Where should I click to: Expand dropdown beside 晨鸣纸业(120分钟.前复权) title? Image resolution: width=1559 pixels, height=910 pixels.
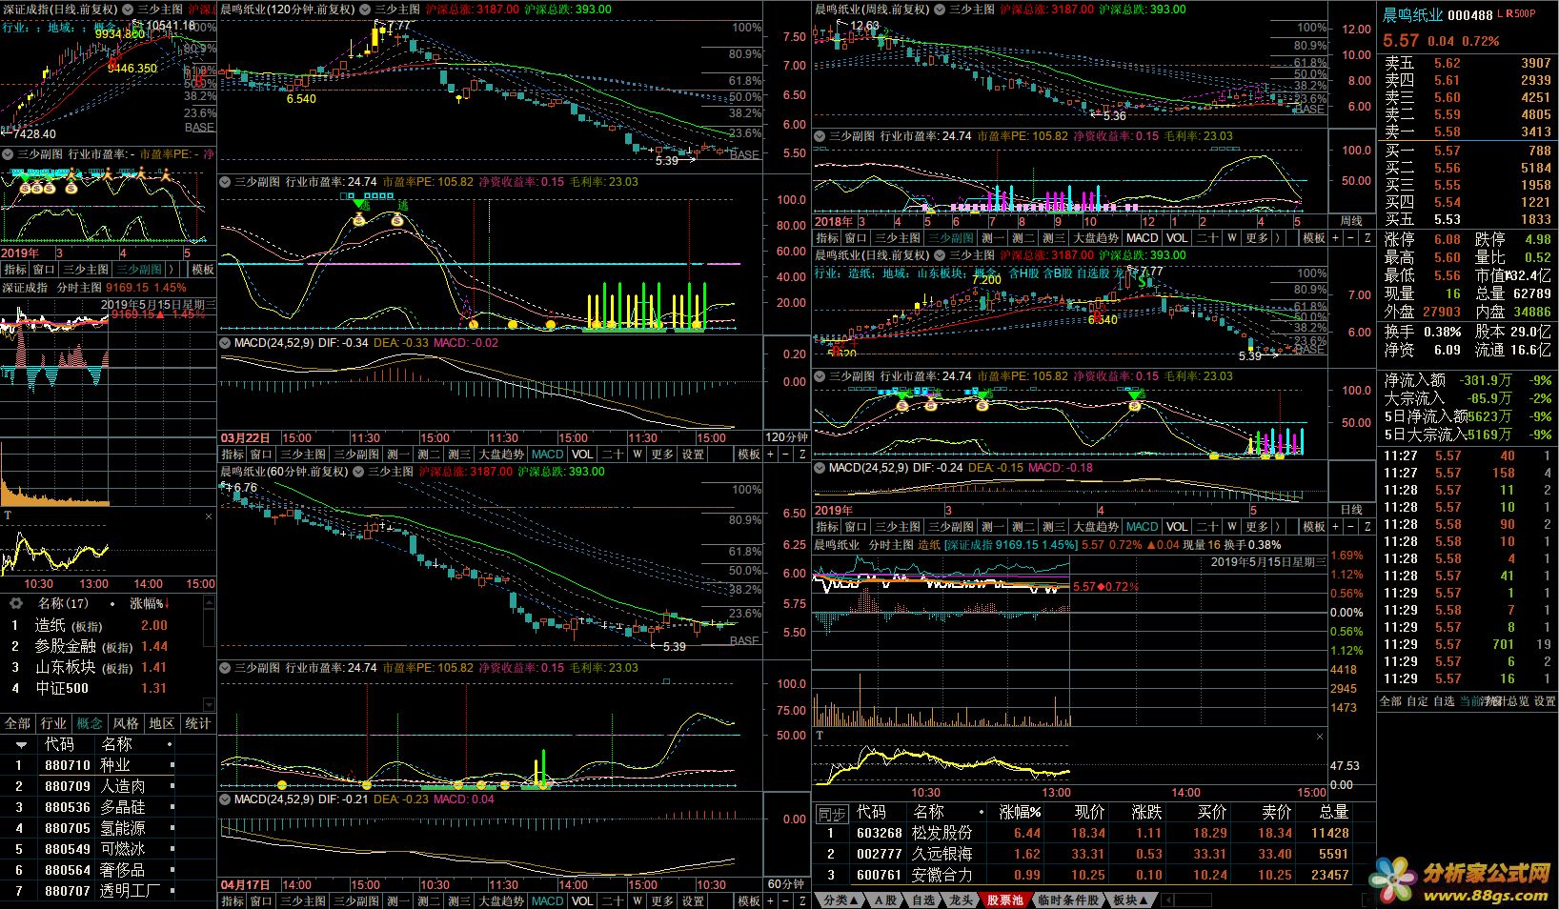(366, 10)
